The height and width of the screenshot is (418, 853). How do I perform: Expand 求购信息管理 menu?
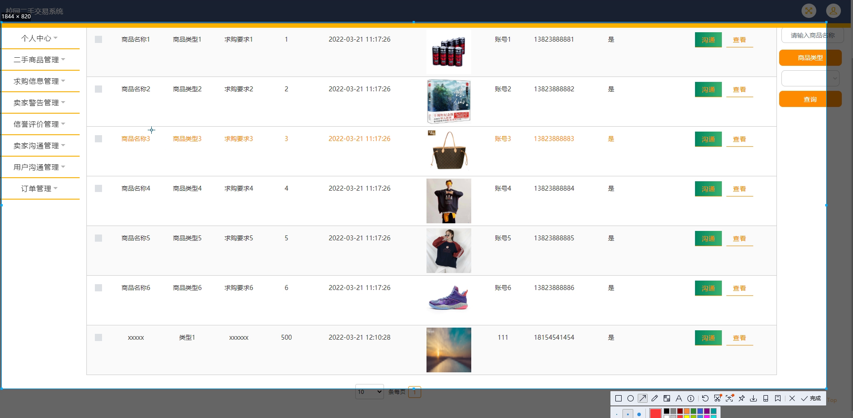(40, 81)
